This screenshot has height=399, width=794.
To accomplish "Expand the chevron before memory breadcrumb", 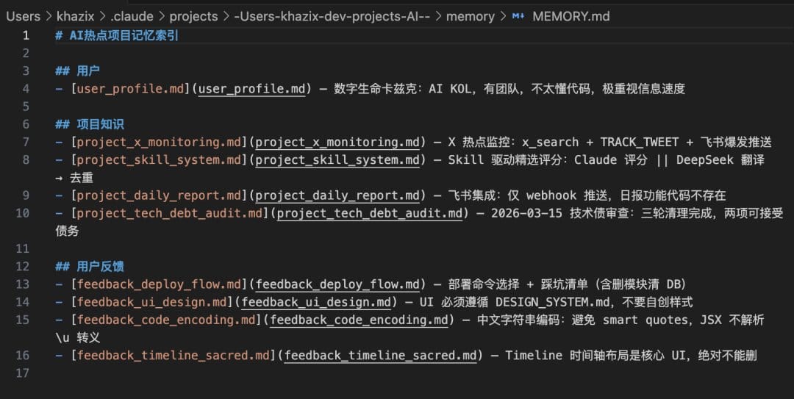I will click(438, 16).
